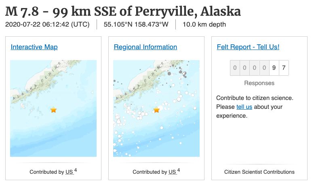Open Felt Report - Tell Us! link
Screen dimensions: 314x183
(248, 47)
